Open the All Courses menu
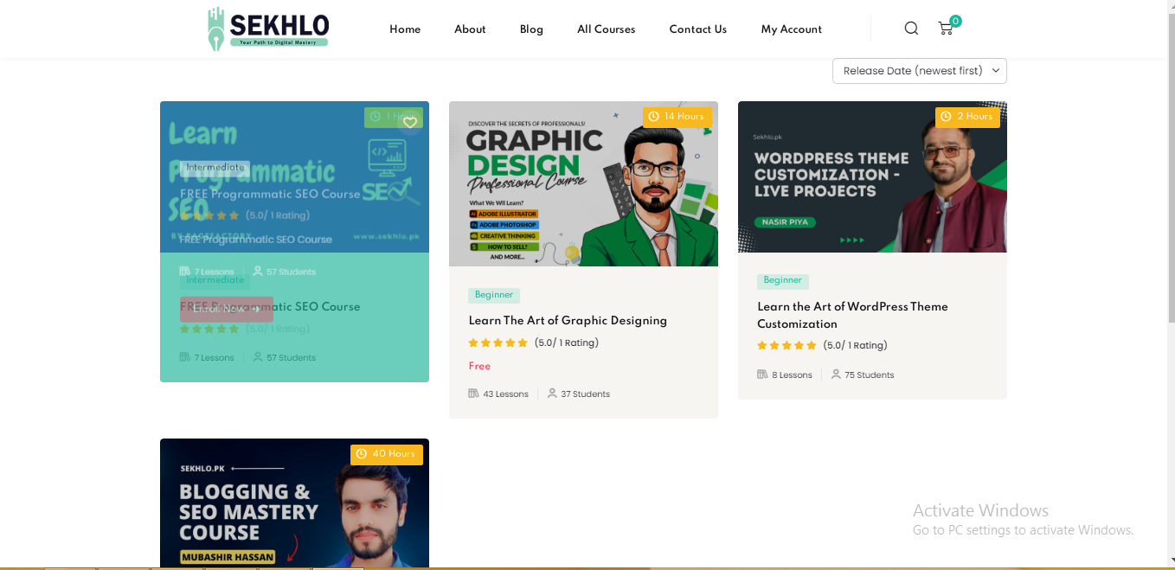 606,29
